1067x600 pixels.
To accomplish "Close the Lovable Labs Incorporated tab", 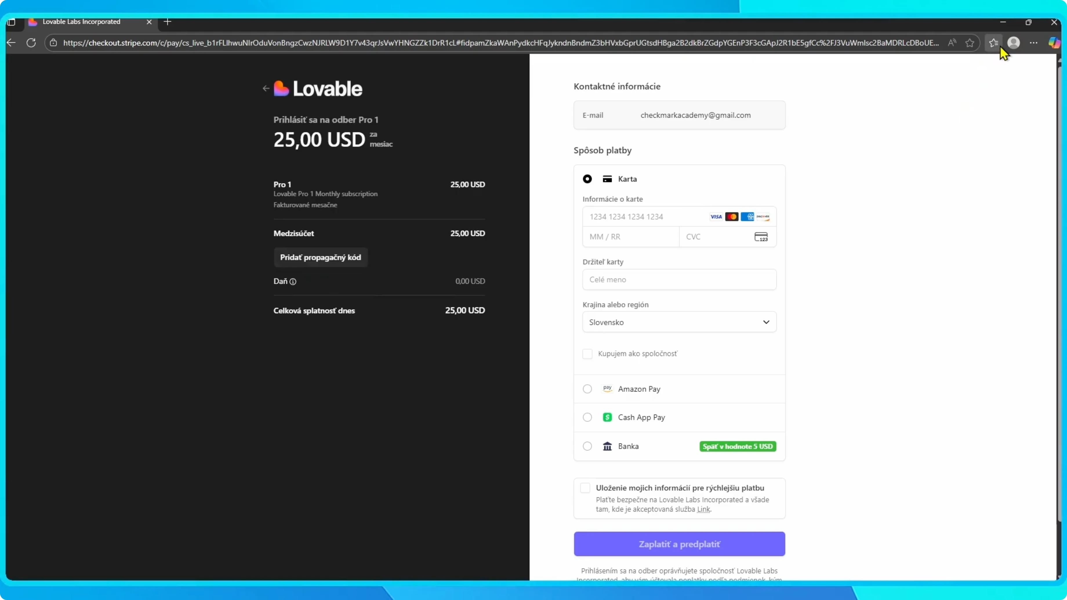I will (x=149, y=22).
